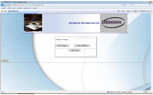
Task: Open a new blank tab
Action: coord(41,11)
